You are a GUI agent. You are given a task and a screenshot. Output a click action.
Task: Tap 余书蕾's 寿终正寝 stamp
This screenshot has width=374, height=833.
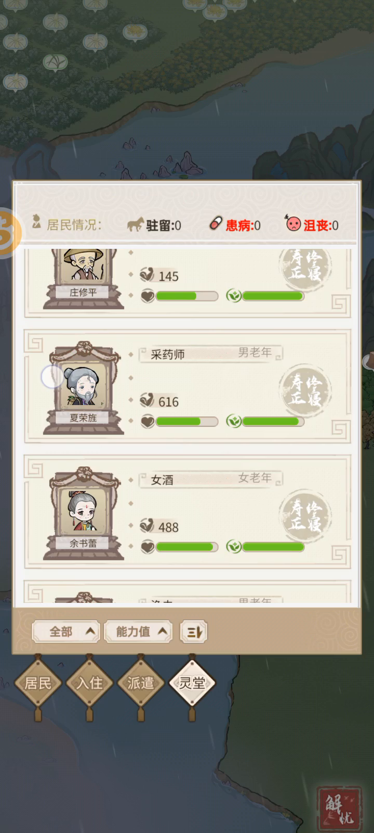tap(305, 515)
